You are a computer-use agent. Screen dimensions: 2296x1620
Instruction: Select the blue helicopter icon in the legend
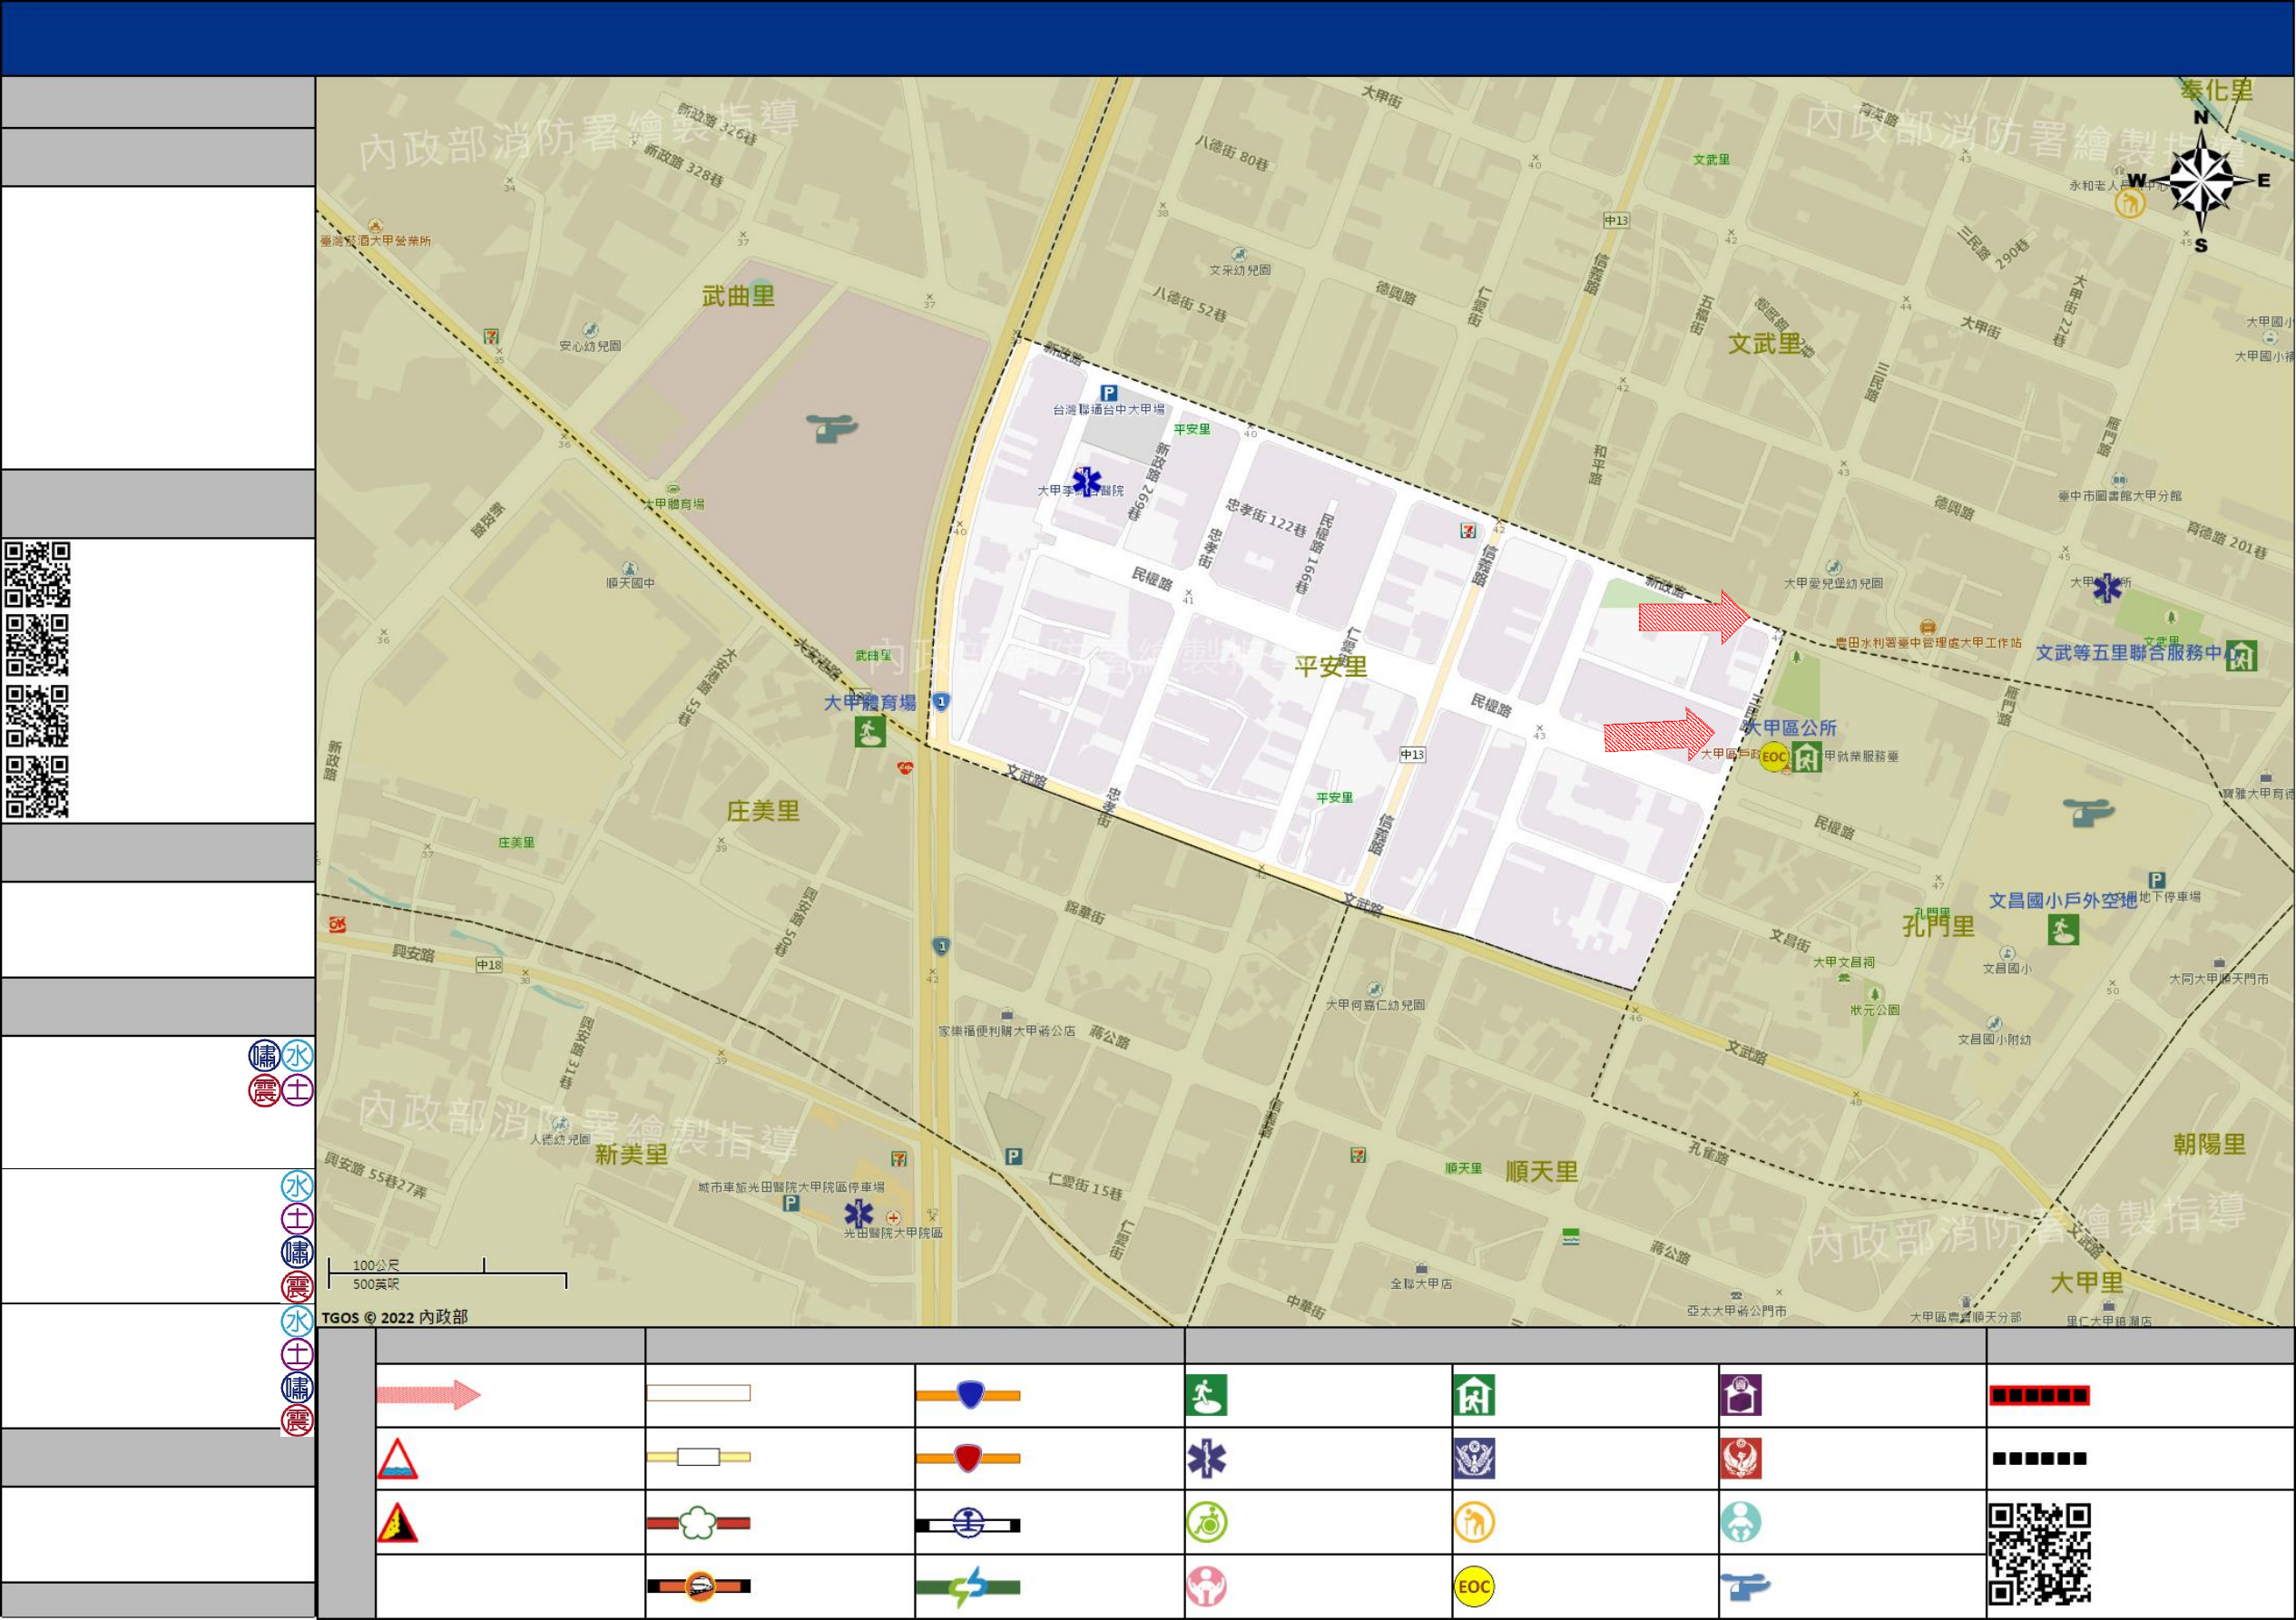1745,1586
